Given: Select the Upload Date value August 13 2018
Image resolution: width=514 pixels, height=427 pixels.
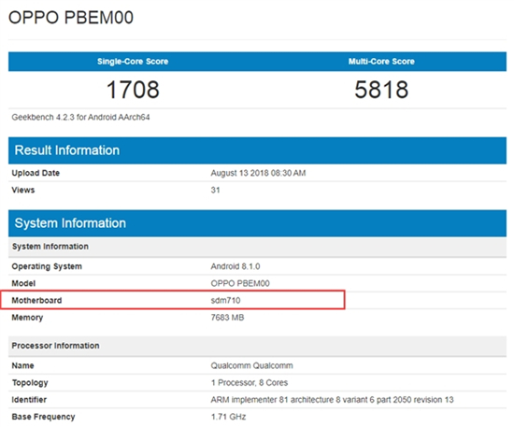Looking at the screenshot, I should tap(258, 173).
